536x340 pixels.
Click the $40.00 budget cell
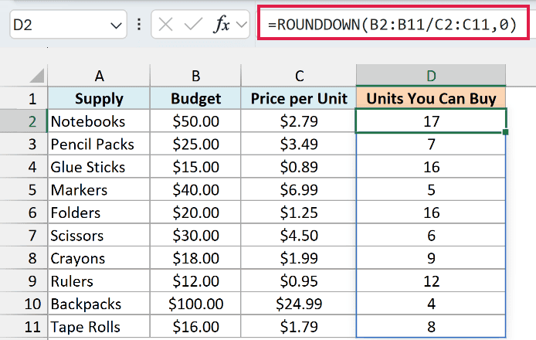coord(195,189)
